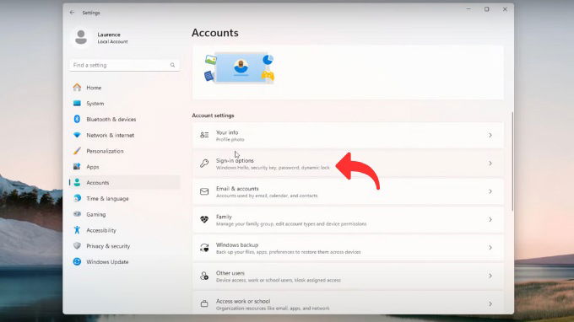Open Access work or school title

tap(243, 301)
